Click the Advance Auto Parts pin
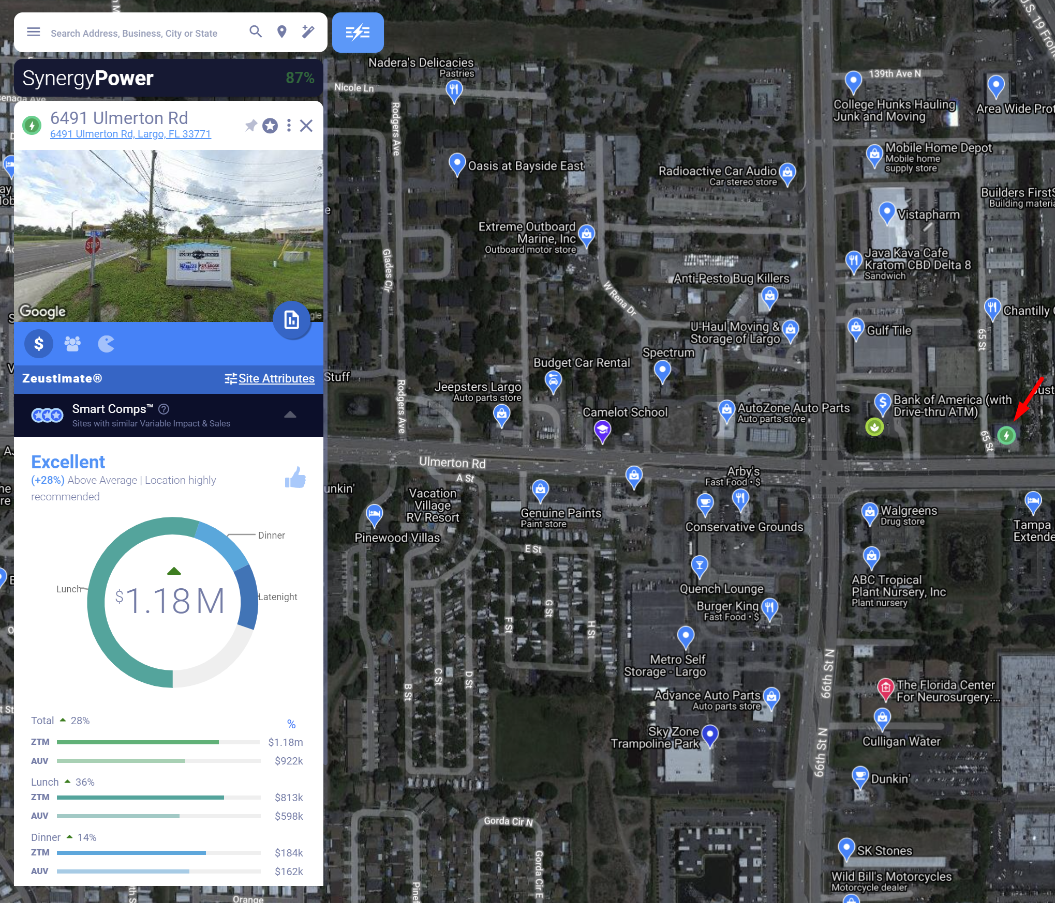This screenshot has height=903, width=1055. coord(771,698)
